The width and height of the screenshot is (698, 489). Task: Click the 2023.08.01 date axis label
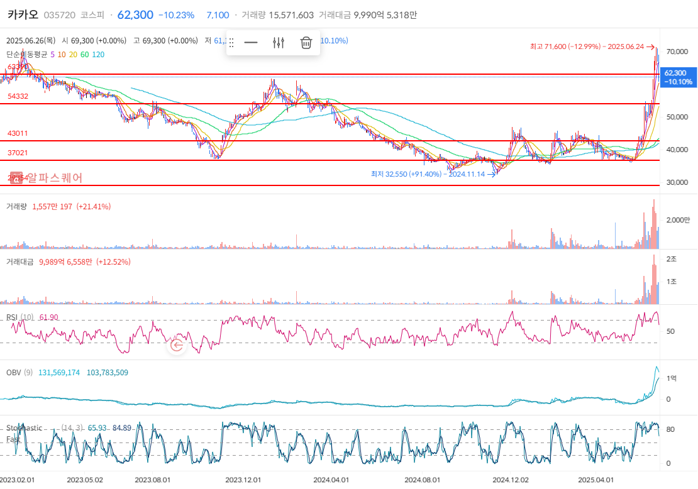coord(152,480)
